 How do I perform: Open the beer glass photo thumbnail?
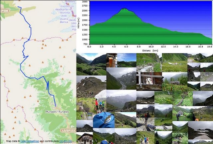[111, 60]
